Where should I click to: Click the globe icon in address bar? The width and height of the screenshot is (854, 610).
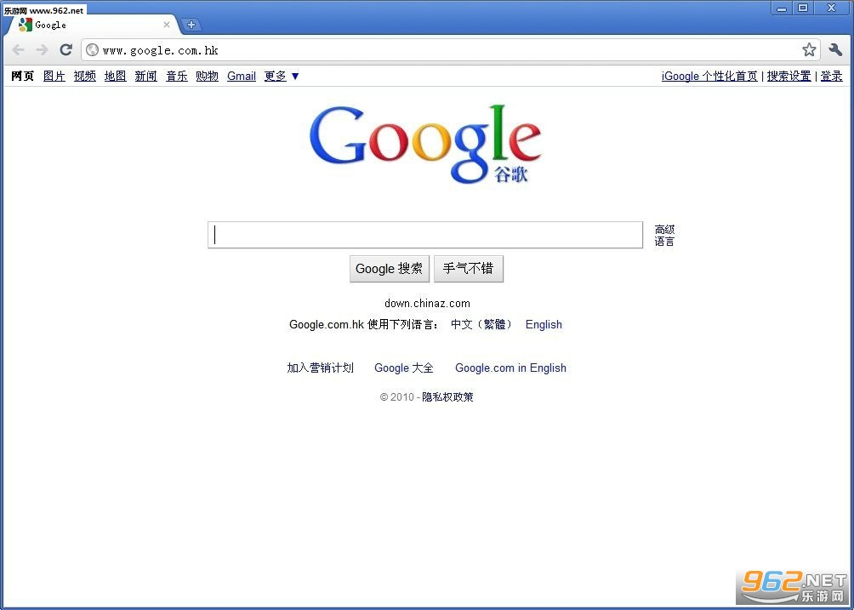(93, 50)
